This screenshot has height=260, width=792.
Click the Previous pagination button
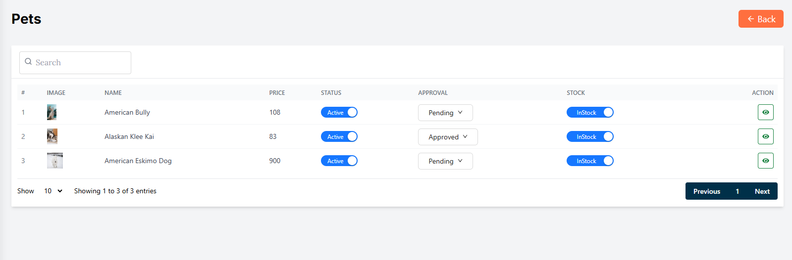click(706, 191)
